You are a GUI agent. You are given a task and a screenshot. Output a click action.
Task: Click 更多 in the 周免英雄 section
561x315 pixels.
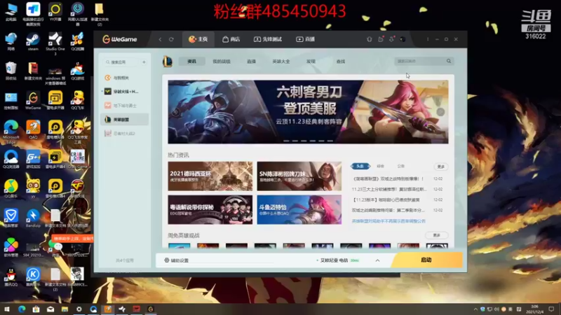(x=436, y=235)
